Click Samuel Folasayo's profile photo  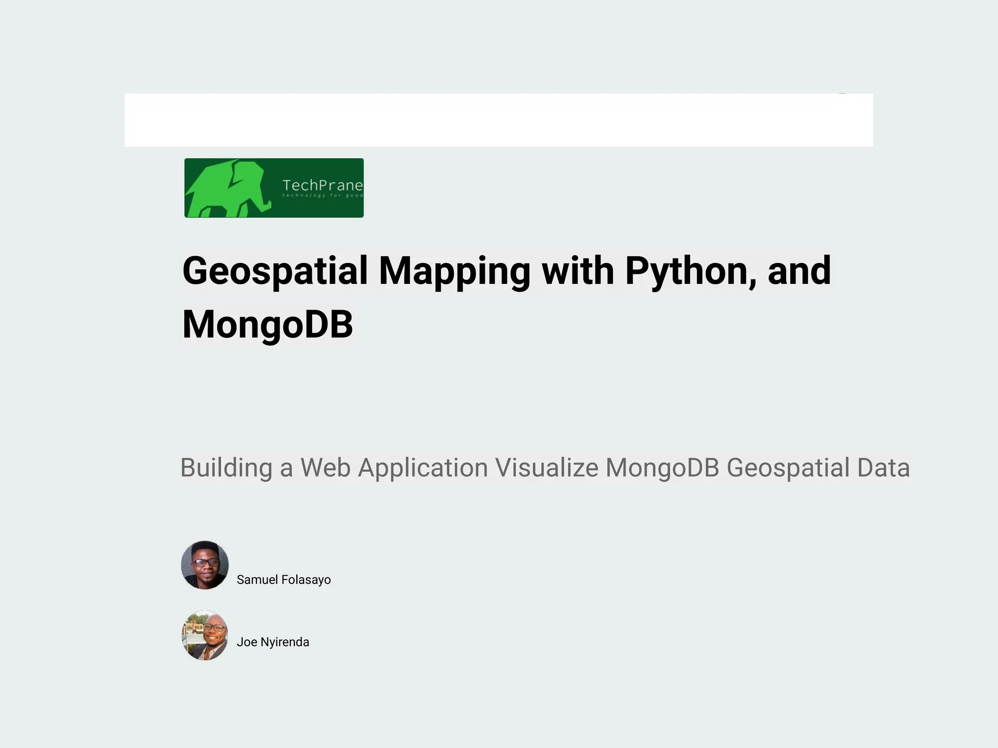[205, 565]
